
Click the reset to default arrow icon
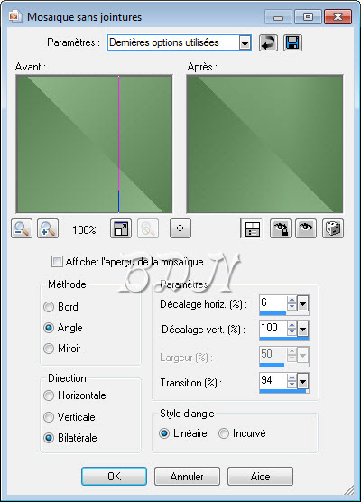point(268,43)
